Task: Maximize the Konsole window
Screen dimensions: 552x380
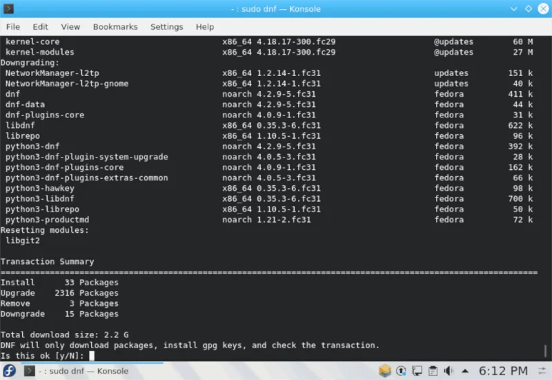Action: (529, 9)
